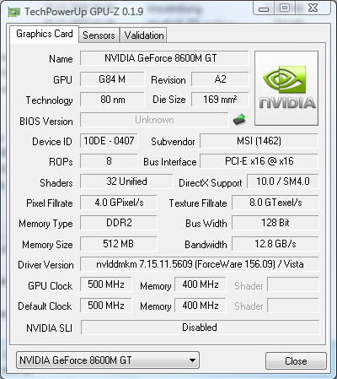This screenshot has height=379, width=337.
Task: Click the Memory Size field 512 MB
Action: [119, 244]
